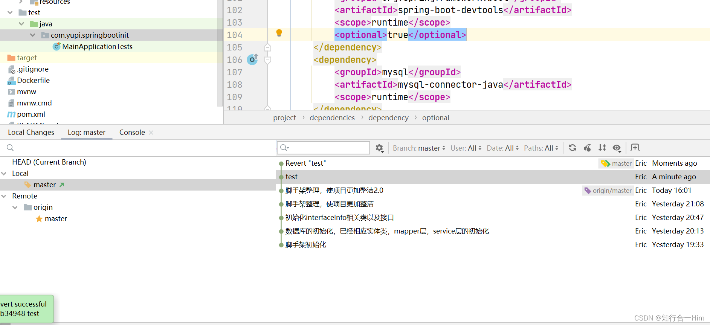Click the intention lightbulb on line 104
Viewport: 710px width, 325px height.
[279, 33]
